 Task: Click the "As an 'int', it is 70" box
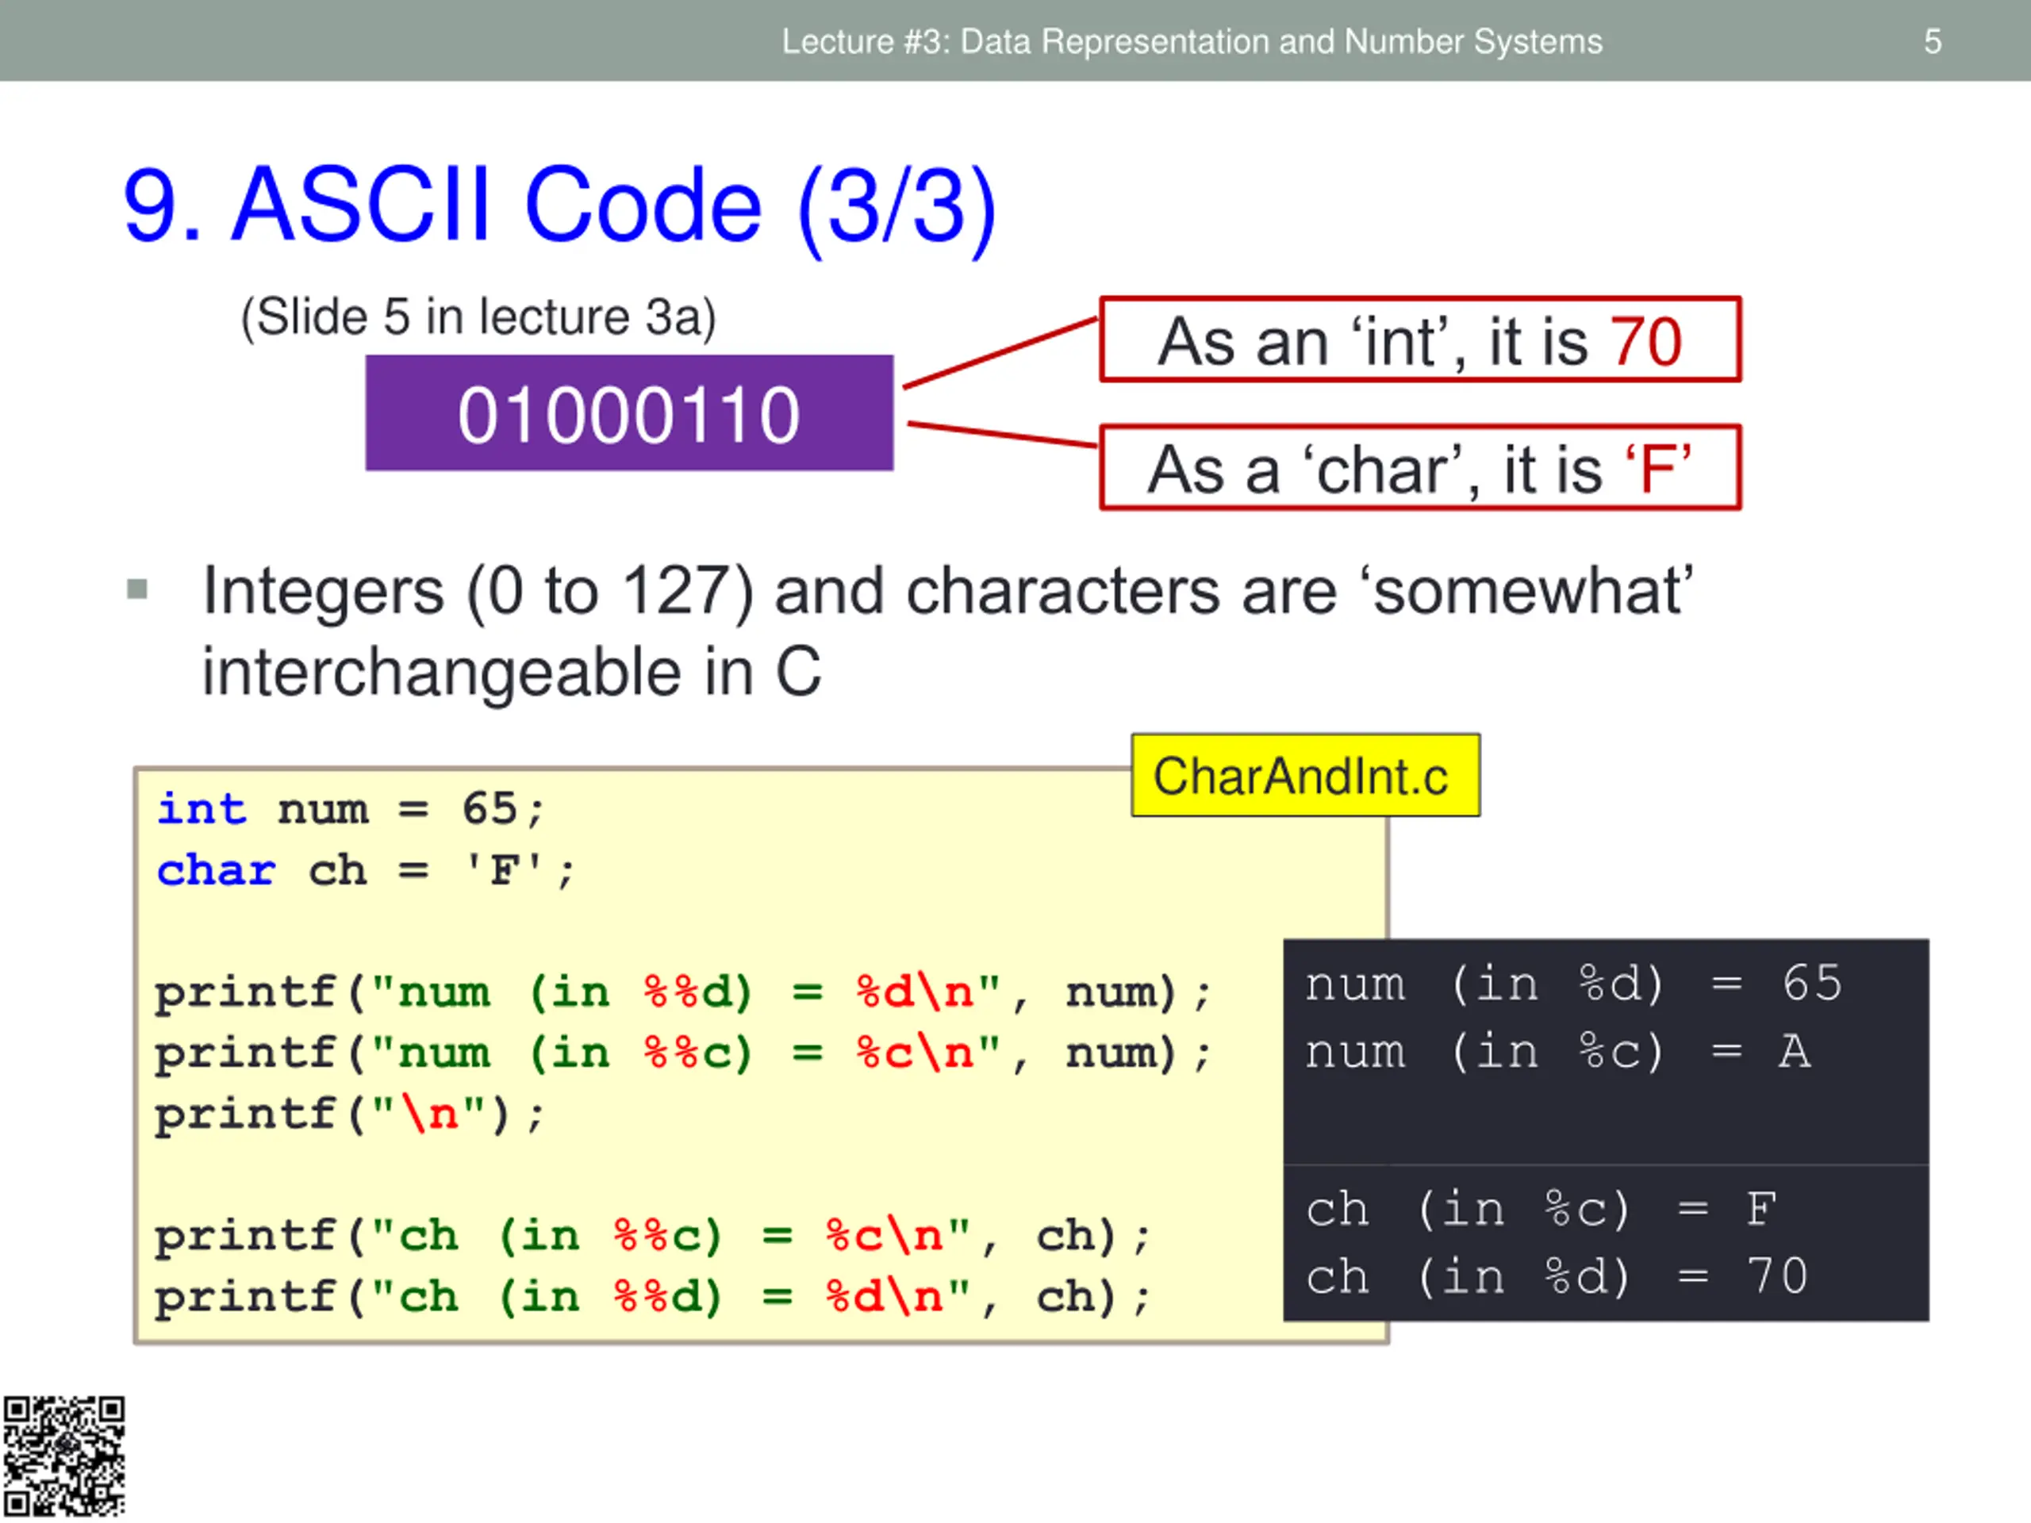1419,339
